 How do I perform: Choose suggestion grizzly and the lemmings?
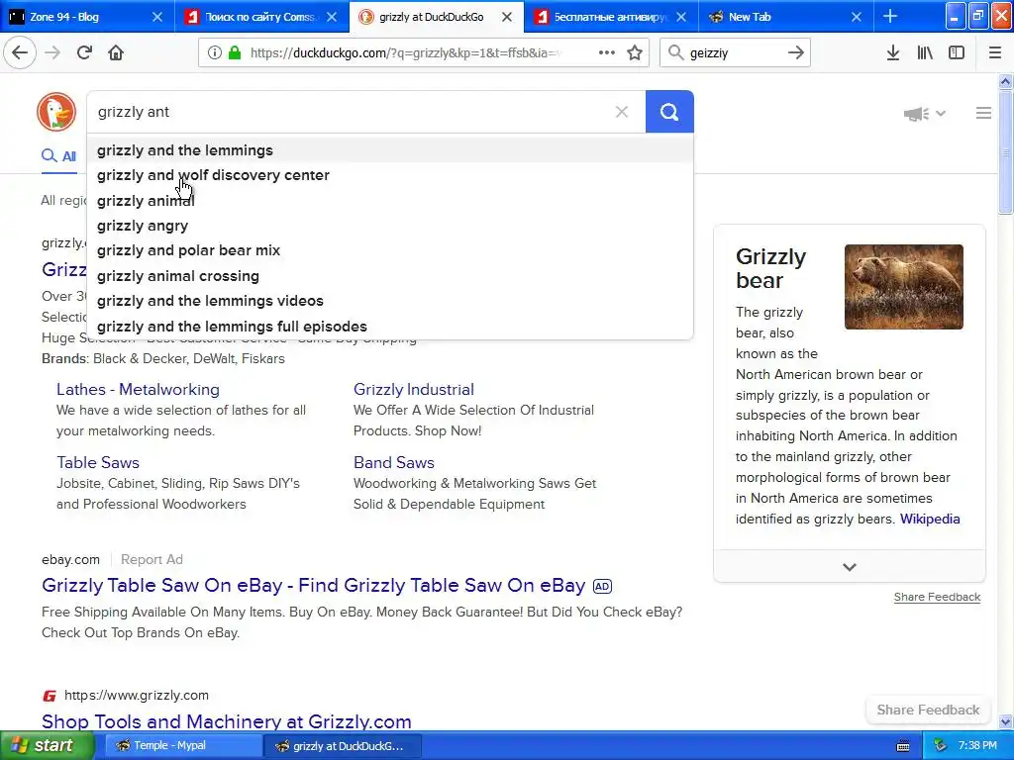pos(390,150)
